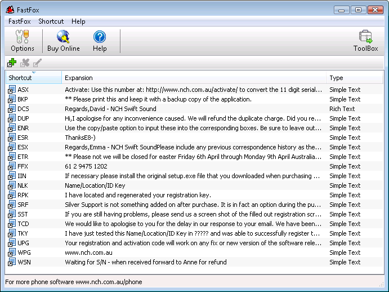This screenshot has height=292, width=389.
Task: Click the edit shortcut pencil icon
Action: pyautogui.click(x=37, y=63)
